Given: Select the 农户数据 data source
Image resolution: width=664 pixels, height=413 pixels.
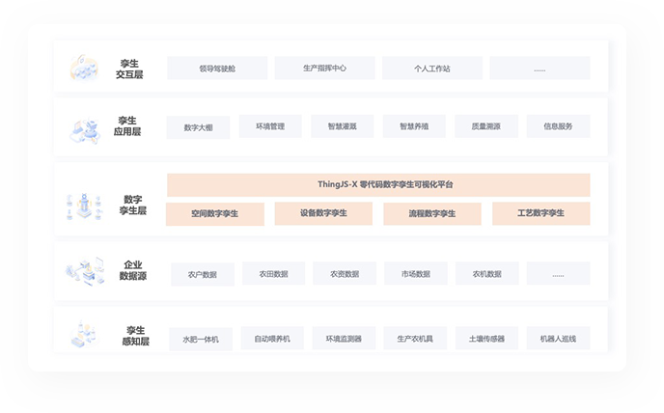Looking at the screenshot, I should click(202, 274).
